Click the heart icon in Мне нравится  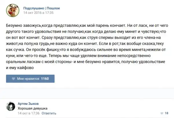coord(13,79)
